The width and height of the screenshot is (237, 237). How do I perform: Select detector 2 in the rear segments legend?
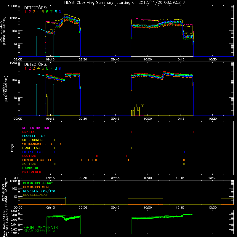[30, 68]
